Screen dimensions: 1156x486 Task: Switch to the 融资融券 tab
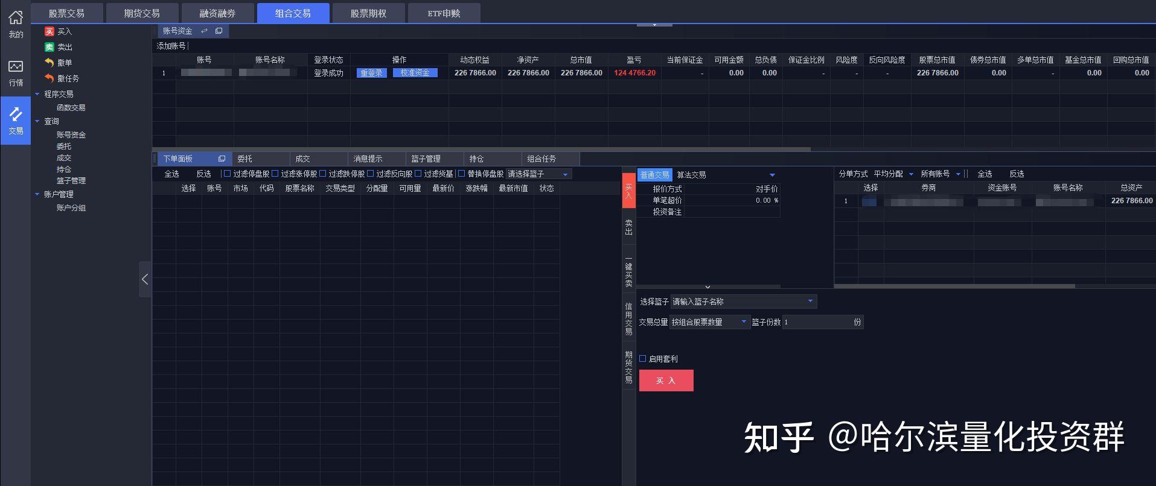point(217,13)
